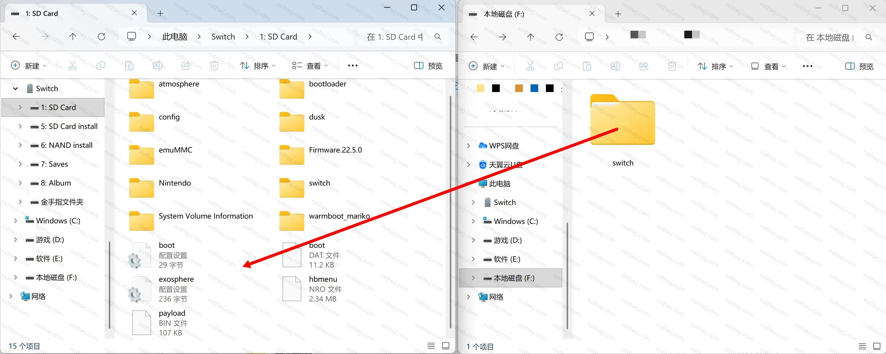Expand the 6: NAND install tree node

pyautogui.click(x=20, y=145)
